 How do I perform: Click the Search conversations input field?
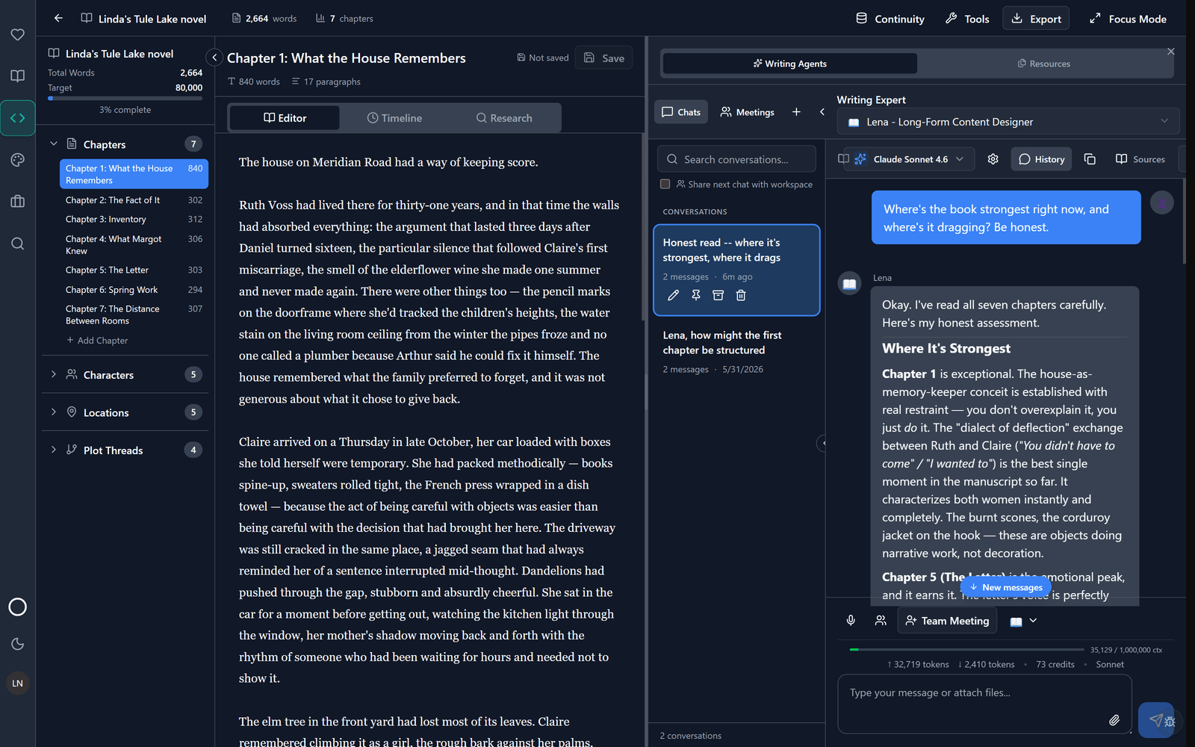coord(736,159)
